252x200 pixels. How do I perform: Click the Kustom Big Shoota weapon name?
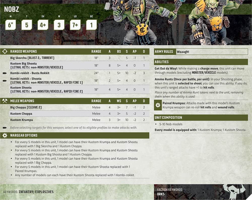pyautogui.click(x=23, y=63)
